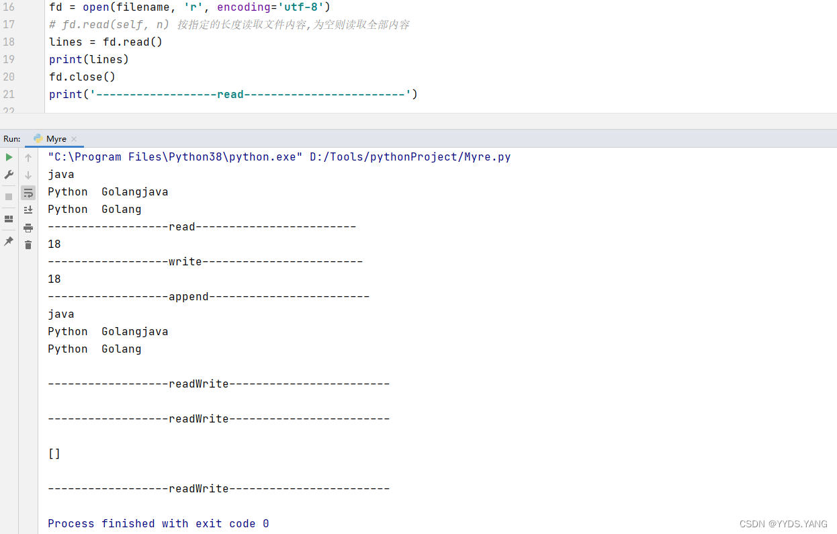Place cursor in print(lines) code line
The width and height of the screenshot is (837, 534).
(x=89, y=59)
